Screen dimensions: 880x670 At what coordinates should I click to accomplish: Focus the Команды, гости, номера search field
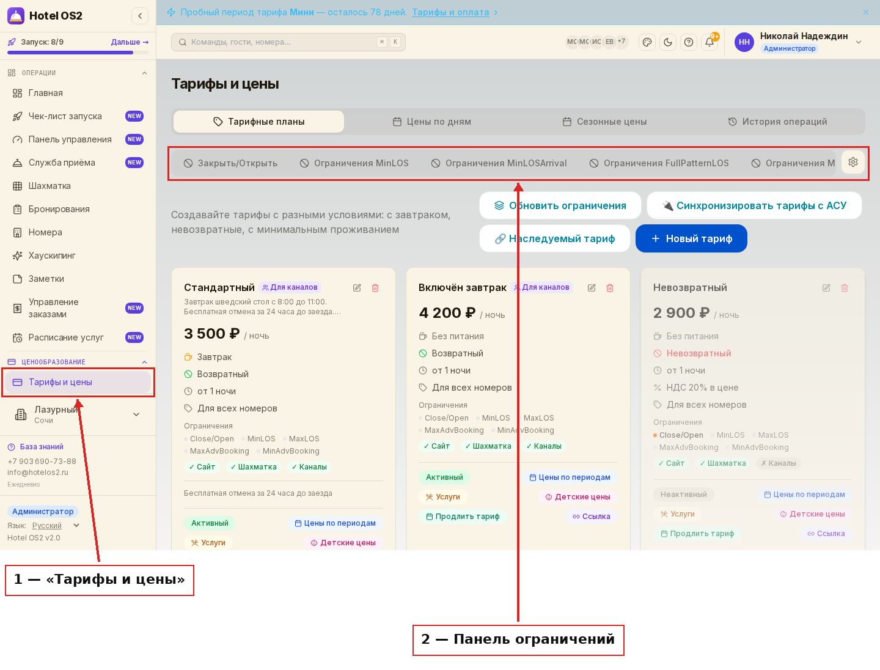tap(288, 42)
